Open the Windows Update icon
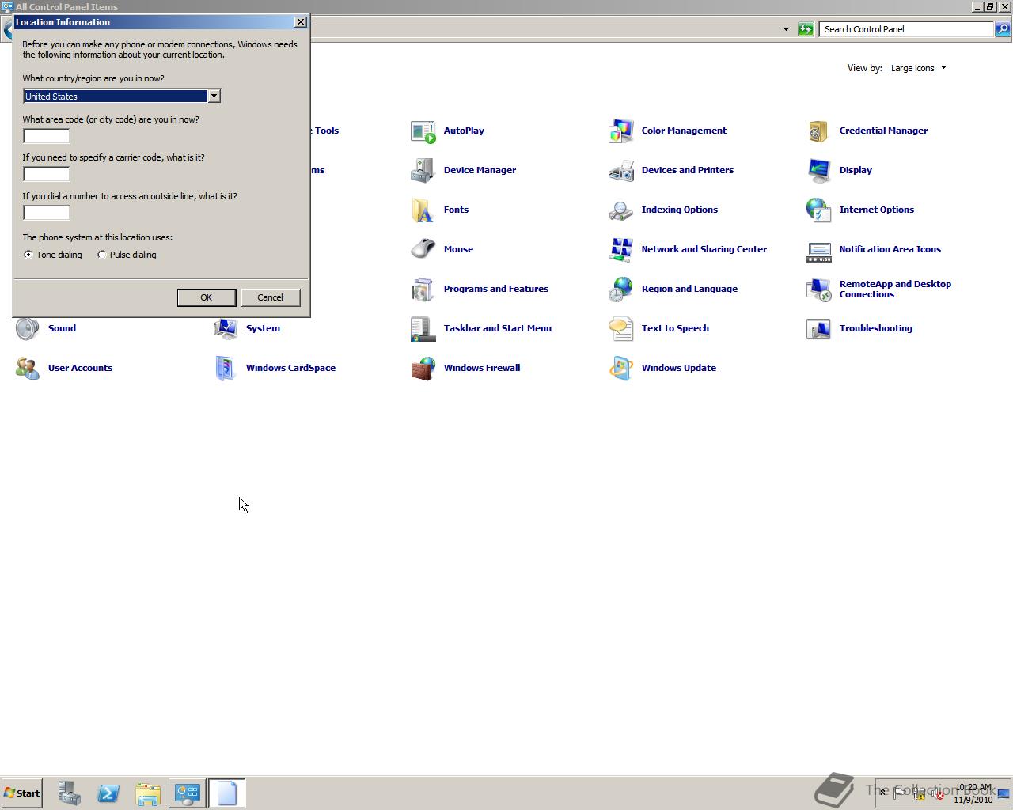Image resolution: width=1013 pixels, height=810 pixels. (x=621, y=369)
